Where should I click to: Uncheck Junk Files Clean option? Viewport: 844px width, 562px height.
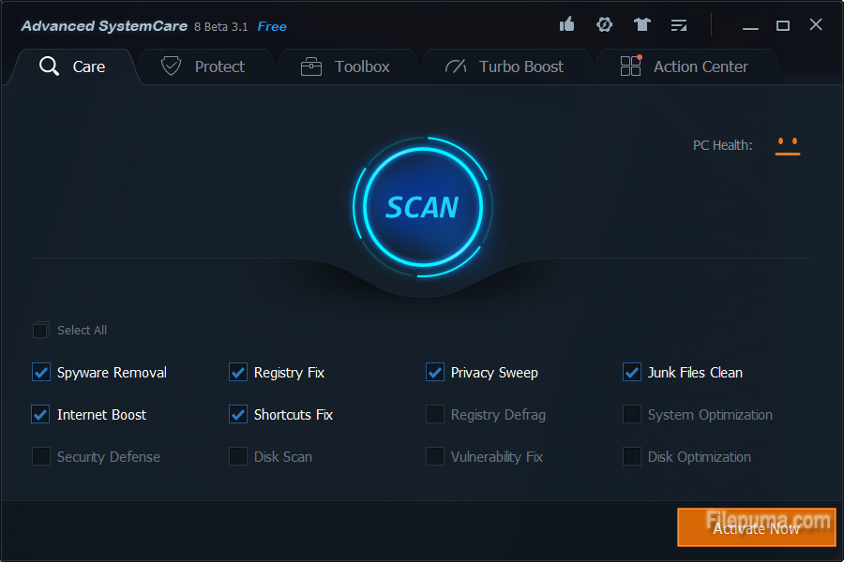pyautogui.click(x=632, y=373)
